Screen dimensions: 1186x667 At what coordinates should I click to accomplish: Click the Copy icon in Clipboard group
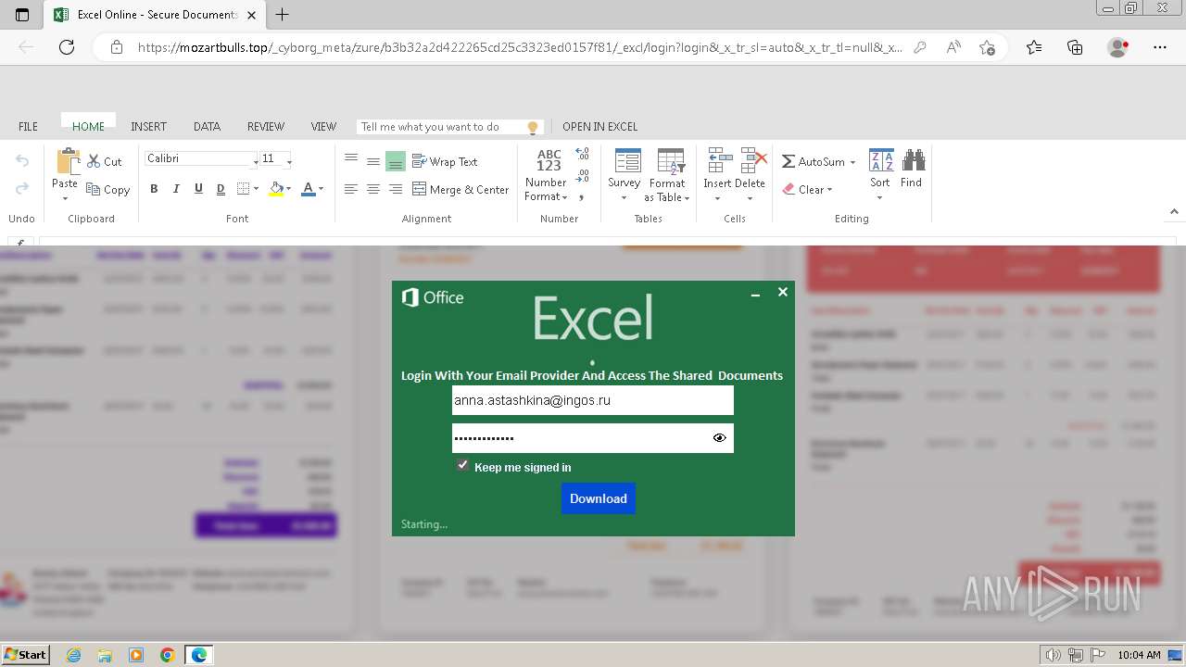pos(94,189)
